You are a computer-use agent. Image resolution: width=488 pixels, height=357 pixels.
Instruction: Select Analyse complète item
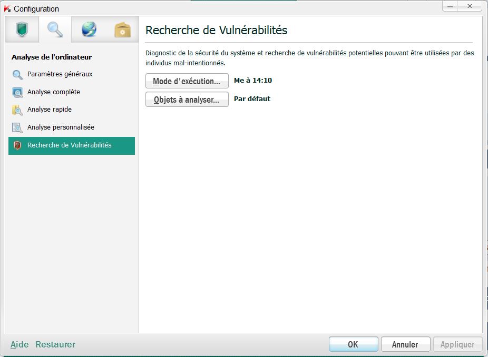coord(72,92)
